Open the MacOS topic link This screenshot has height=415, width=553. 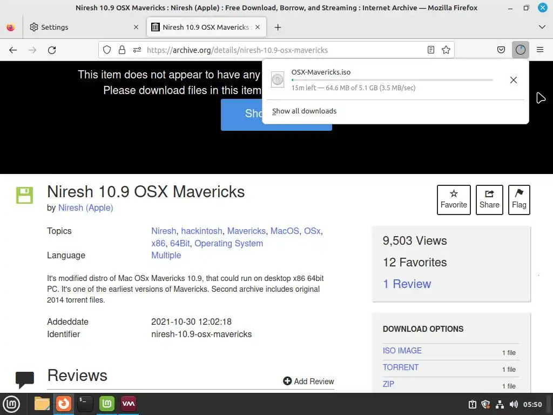[285, 231]
